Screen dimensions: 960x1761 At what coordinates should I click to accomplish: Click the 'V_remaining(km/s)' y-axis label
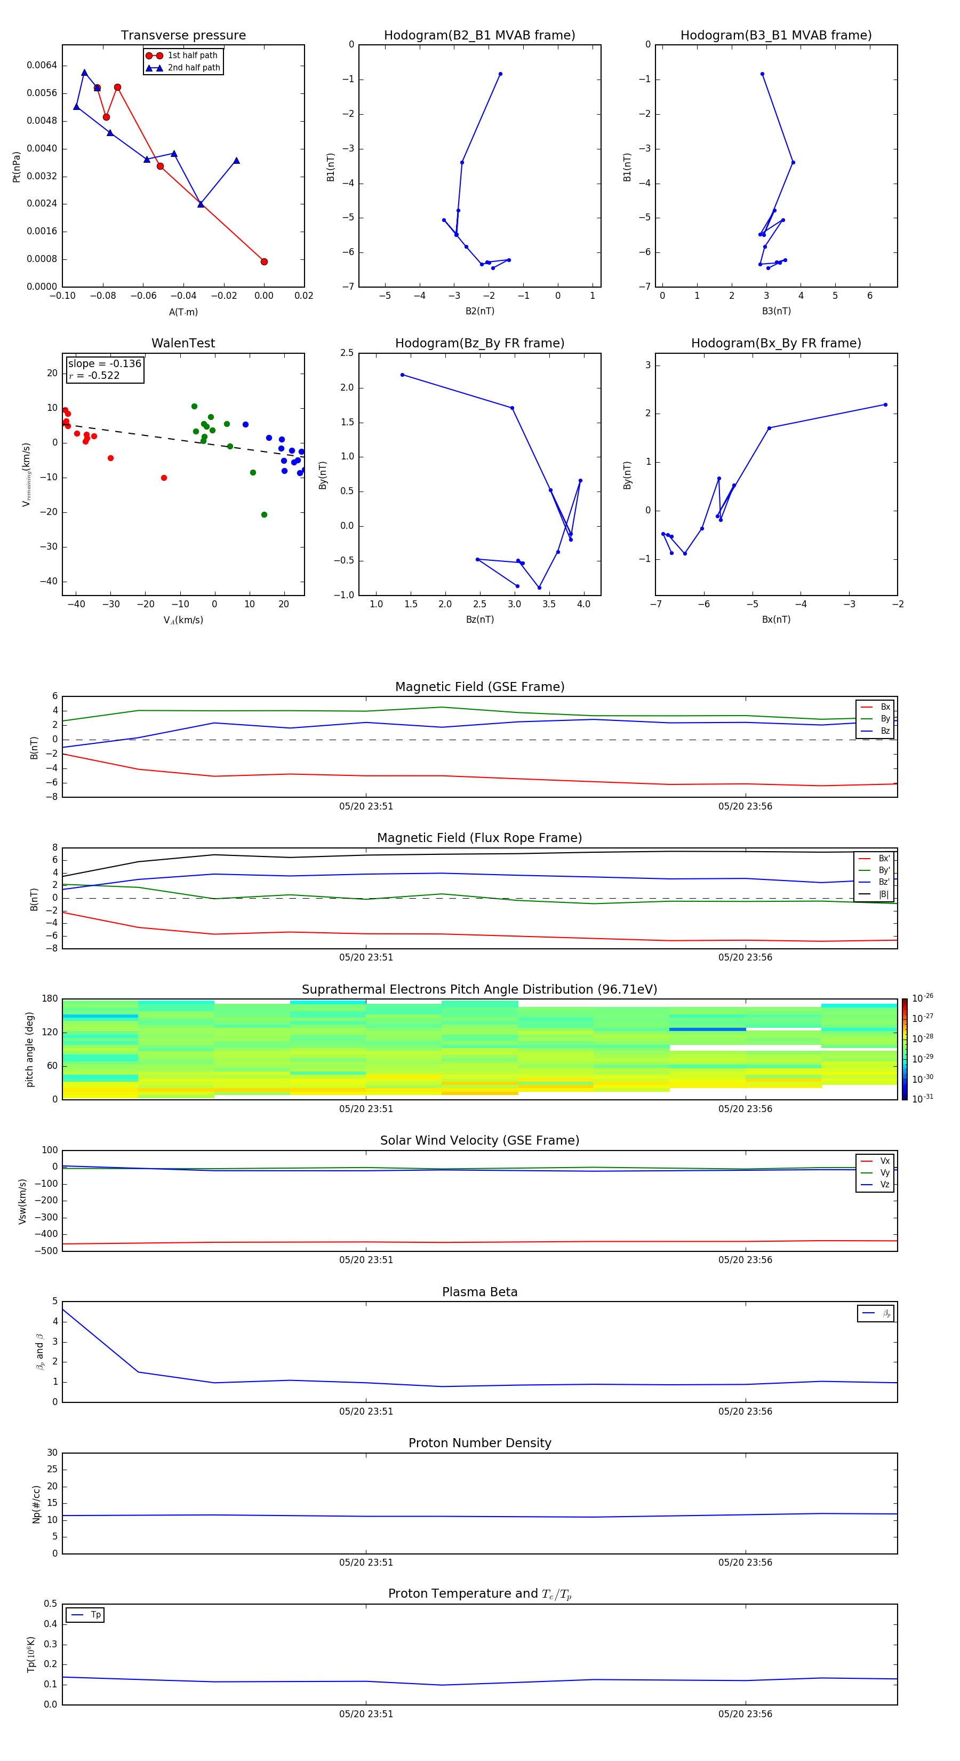27,474
